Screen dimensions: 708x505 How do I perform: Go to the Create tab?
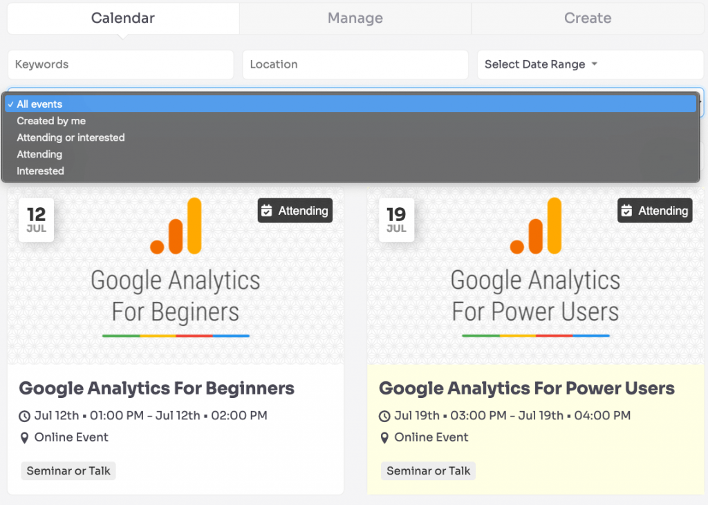coord(588,18)
